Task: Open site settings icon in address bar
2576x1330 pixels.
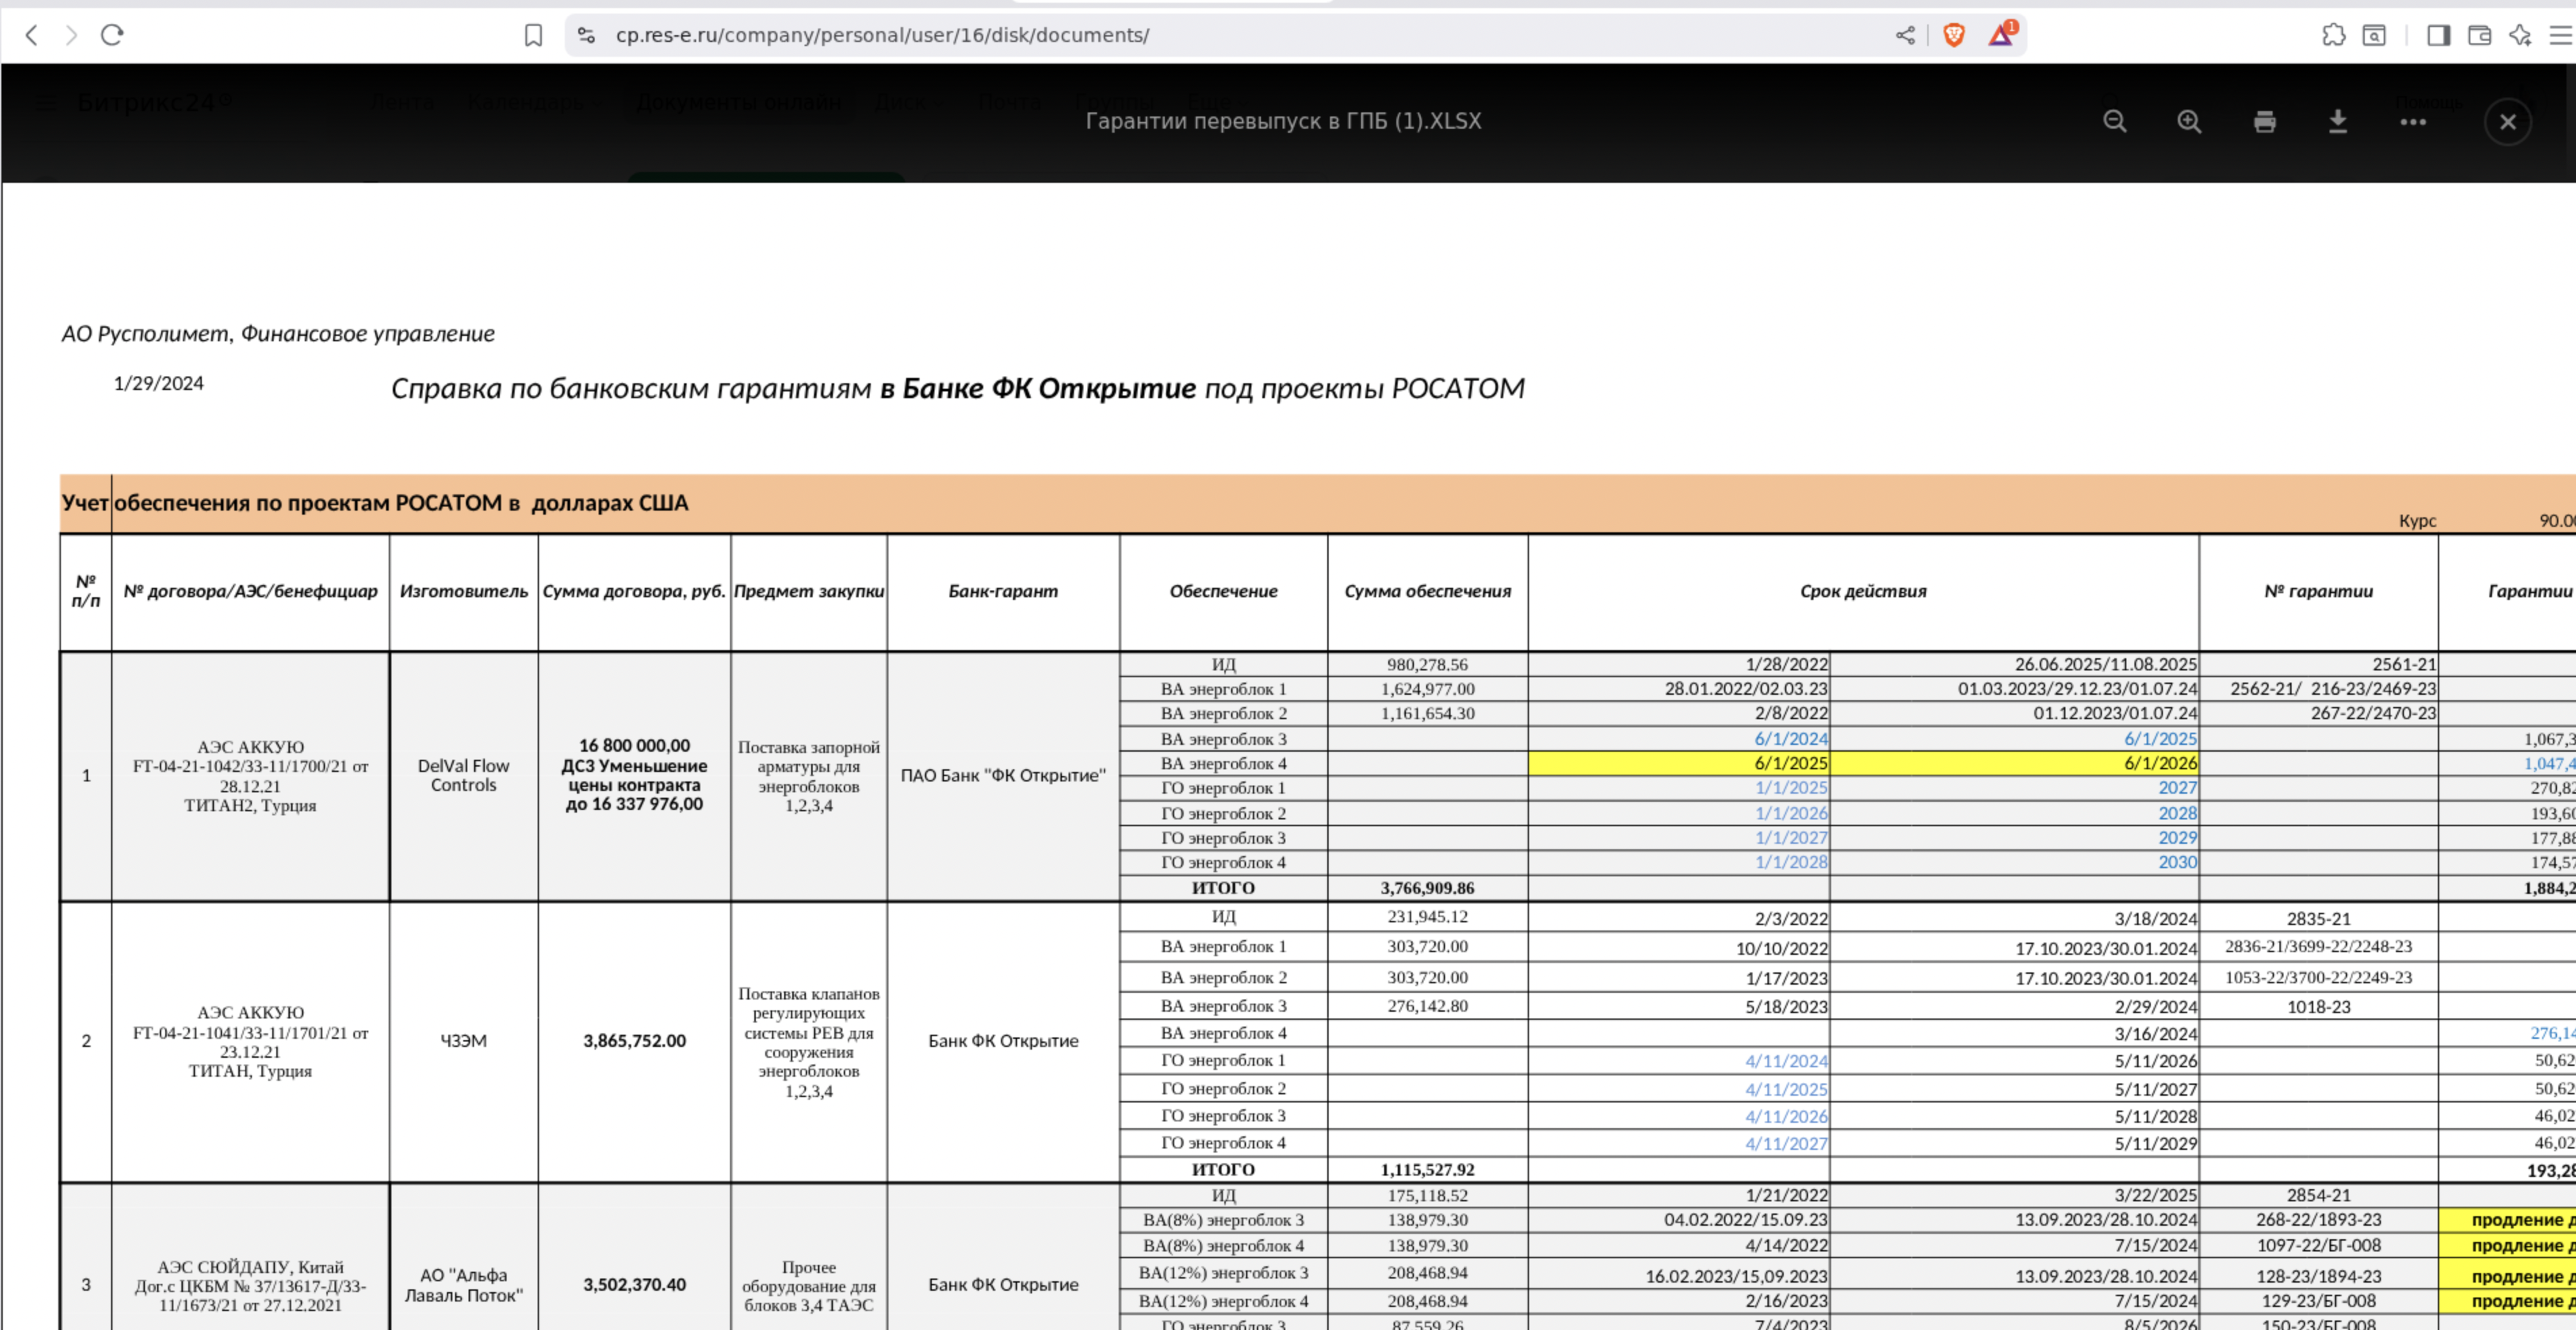Action: (587, 35)
